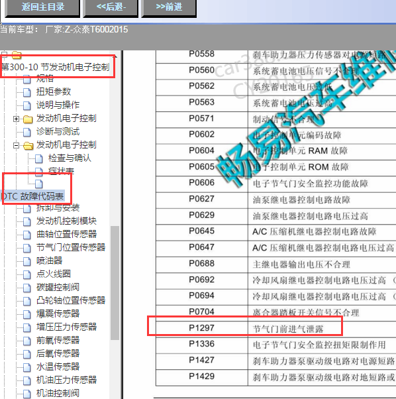
Task: Click the page icon beside 机油压力传感器
Action: [x=27, y=380]
